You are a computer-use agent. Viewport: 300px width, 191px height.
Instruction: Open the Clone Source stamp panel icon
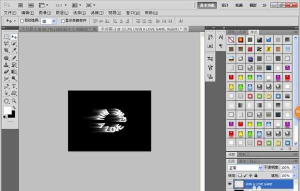point(210,76)
